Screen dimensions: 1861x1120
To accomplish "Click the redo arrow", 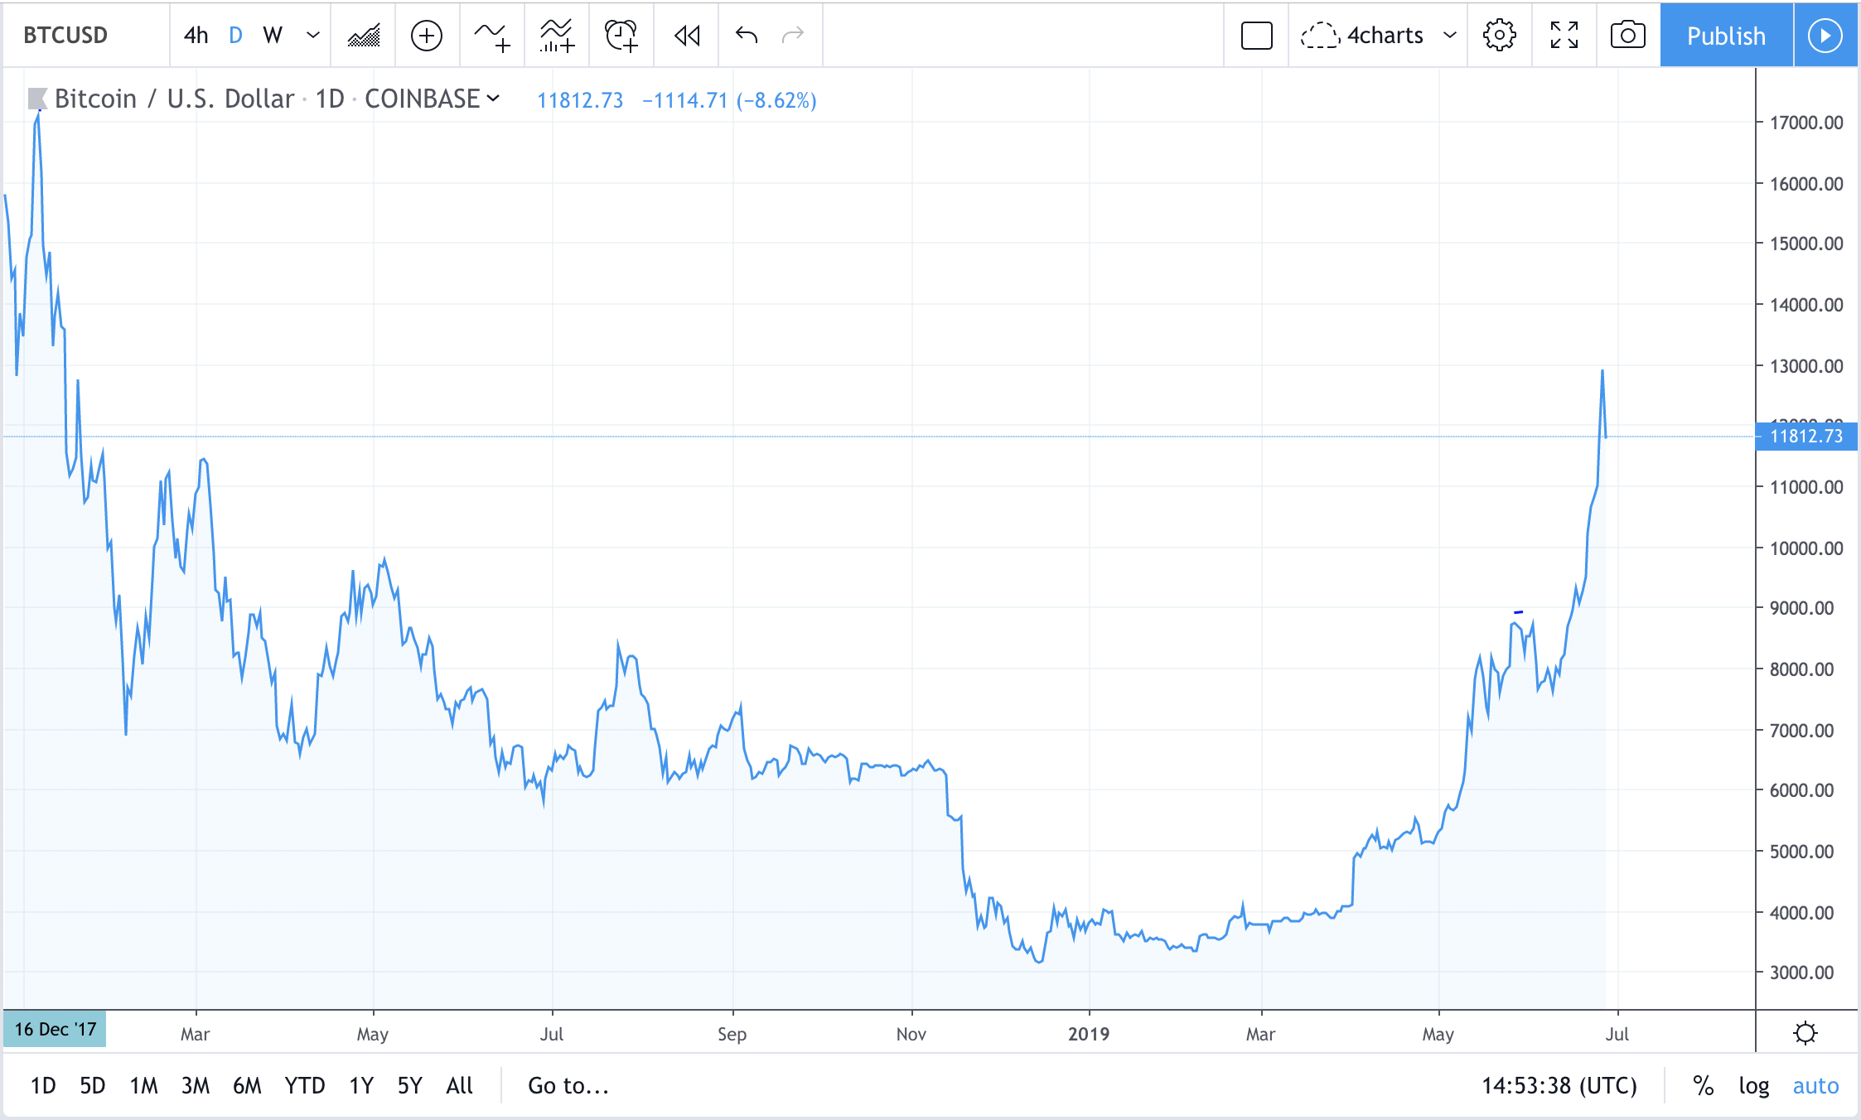I will pos(793,35).
